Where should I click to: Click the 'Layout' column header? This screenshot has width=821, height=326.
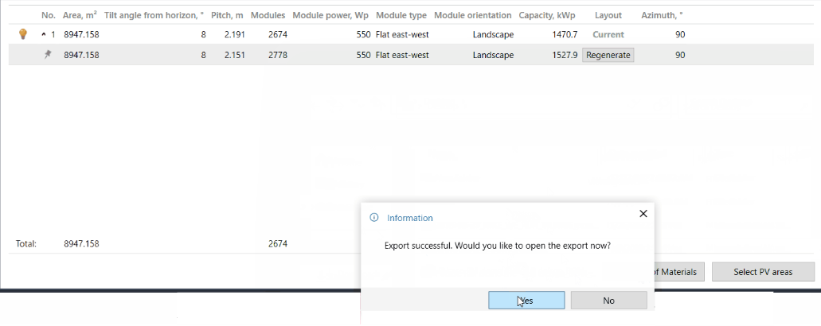pos(608,16)
